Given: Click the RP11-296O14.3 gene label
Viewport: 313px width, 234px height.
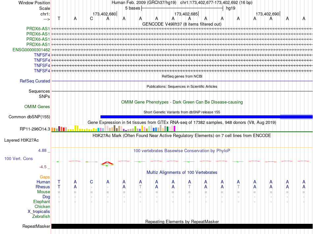Looking at the screenshot, I should (x=35, y=129).
